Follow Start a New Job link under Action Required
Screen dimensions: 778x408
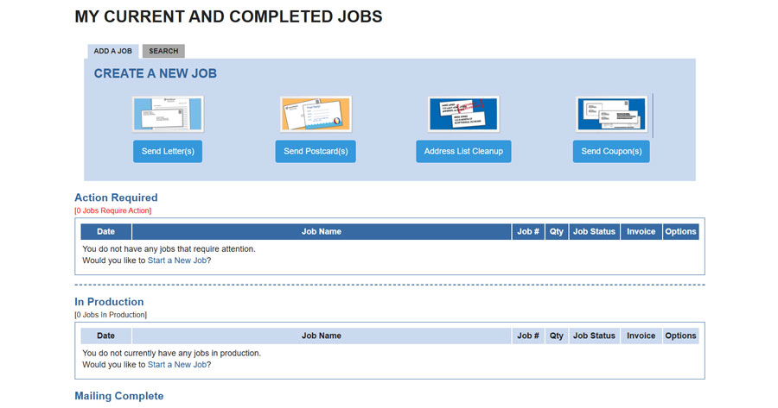point(177,260)
